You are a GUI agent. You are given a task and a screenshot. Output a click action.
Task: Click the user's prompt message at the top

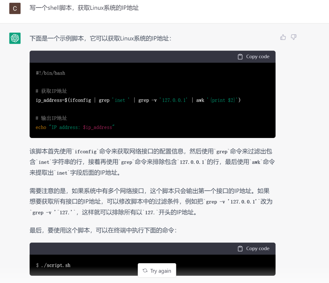[x=84, y=8]
